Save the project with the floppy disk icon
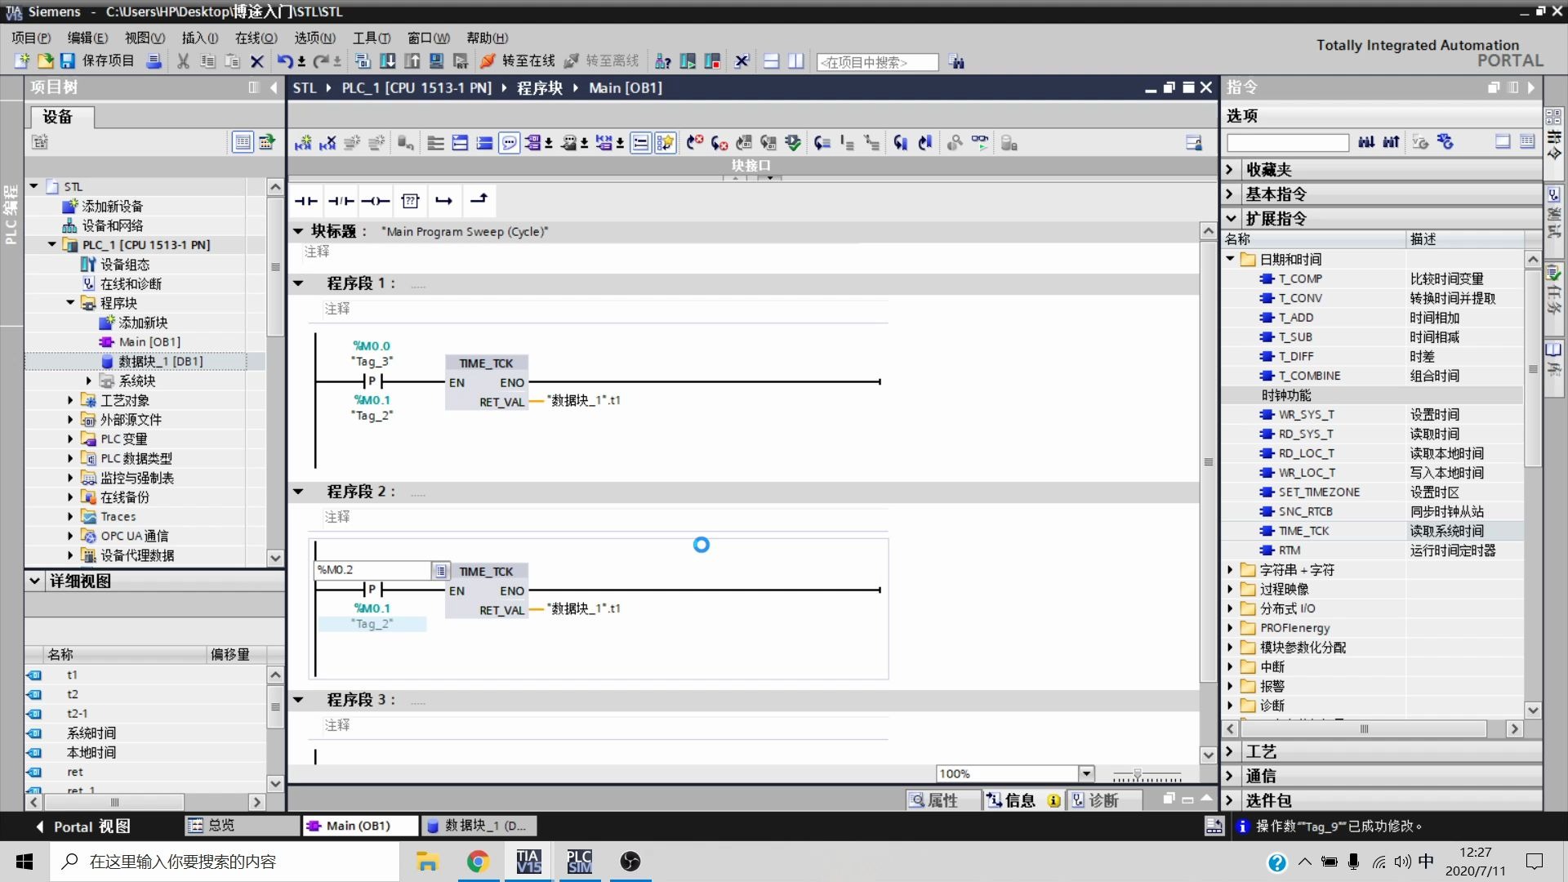 [x=68, y=61]
